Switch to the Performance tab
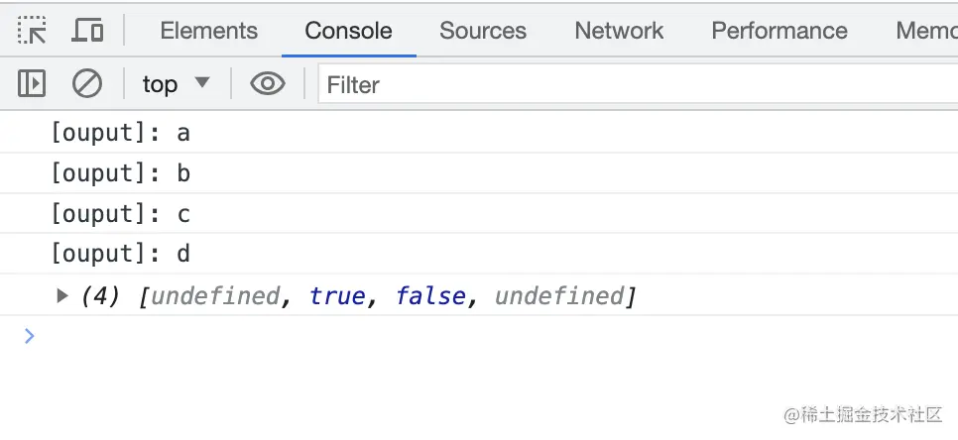 (778, 31)
